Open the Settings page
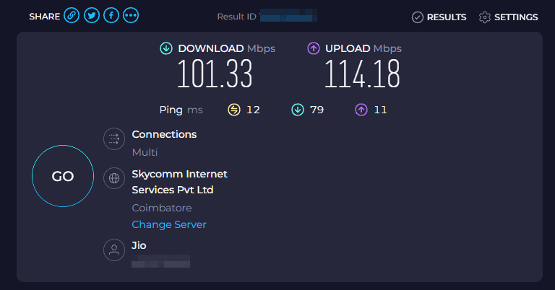Screen dimensions: 555x290 pyautogui.click(x=508, y=17)
